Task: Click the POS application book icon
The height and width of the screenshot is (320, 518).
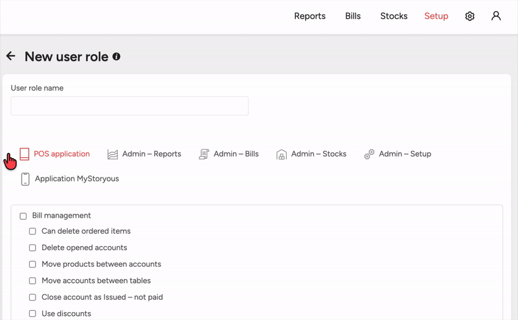Action: 25,154
